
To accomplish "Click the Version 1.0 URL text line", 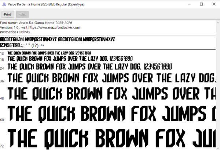I will tap(40, 27).
